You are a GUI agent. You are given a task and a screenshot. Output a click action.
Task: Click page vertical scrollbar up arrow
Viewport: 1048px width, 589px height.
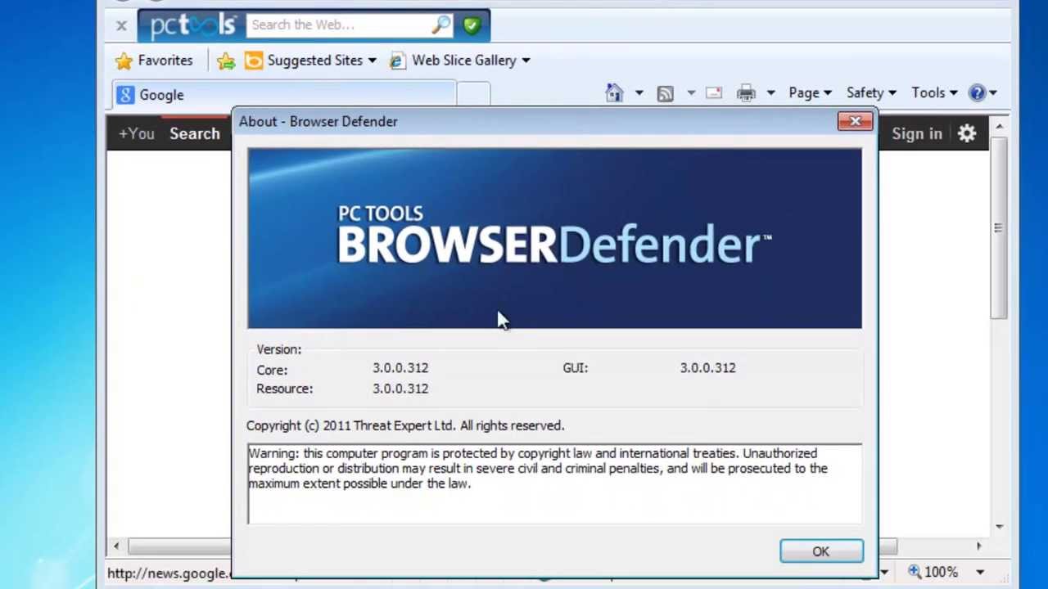(x=999, y=127)
